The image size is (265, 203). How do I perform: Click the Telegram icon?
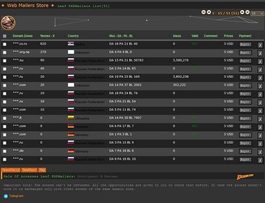(x=6, y=196)
